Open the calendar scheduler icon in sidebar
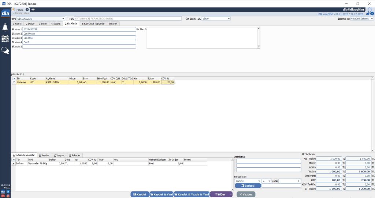 [x=5, y=39]
